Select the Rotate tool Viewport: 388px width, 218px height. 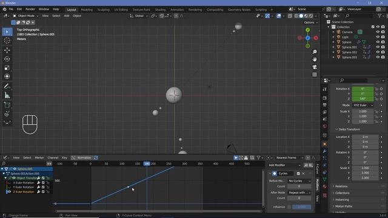click(x=7, y=59)
